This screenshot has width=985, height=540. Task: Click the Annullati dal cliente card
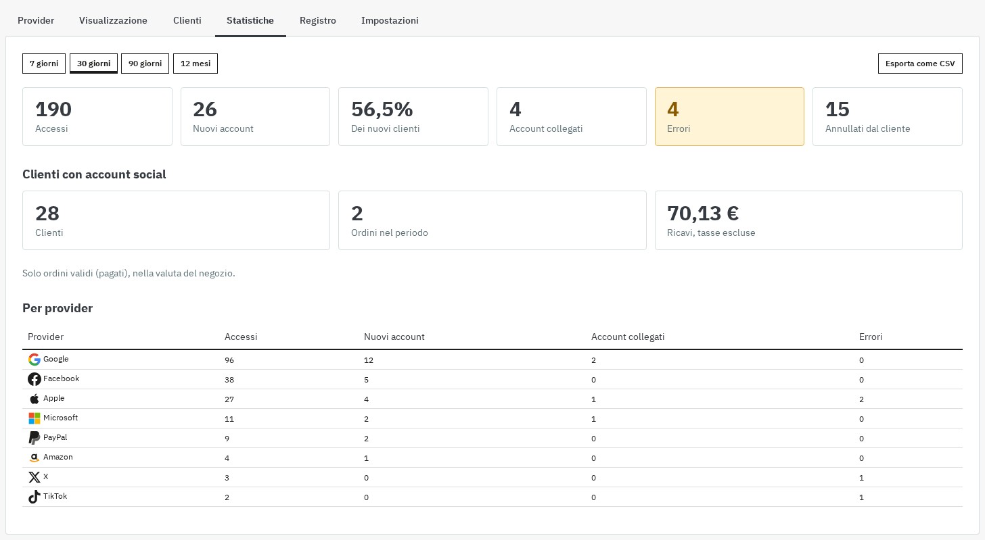[888, 116]
